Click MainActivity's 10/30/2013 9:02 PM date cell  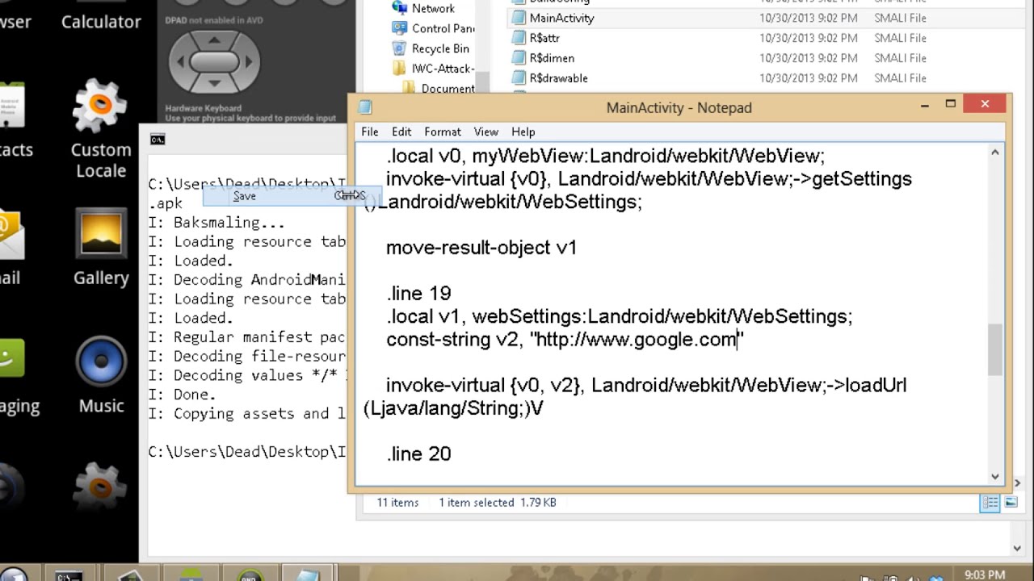click(809, 18)
